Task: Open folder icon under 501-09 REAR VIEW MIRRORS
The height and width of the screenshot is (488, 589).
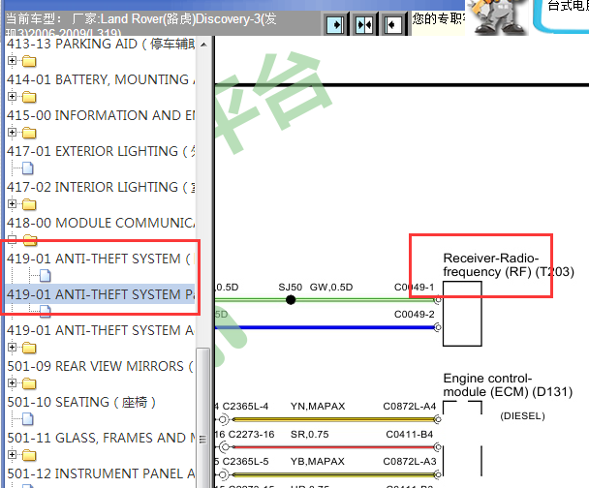Action: click(29, 383)
